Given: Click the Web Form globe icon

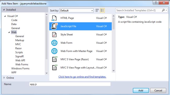Looking at the screenshot, I should point(54,43).
